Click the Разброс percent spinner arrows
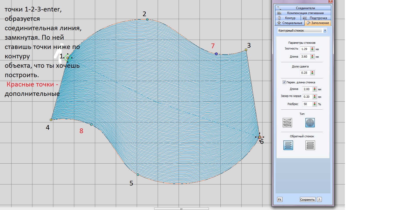417x210 pixels. [315, 104]
